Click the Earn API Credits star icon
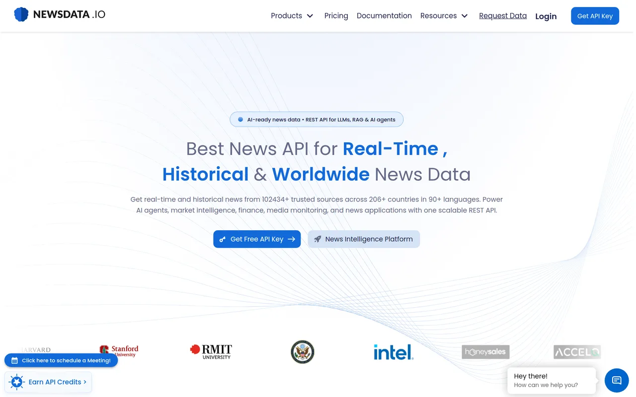Viewport: 636px width, 397px height. 17,382
